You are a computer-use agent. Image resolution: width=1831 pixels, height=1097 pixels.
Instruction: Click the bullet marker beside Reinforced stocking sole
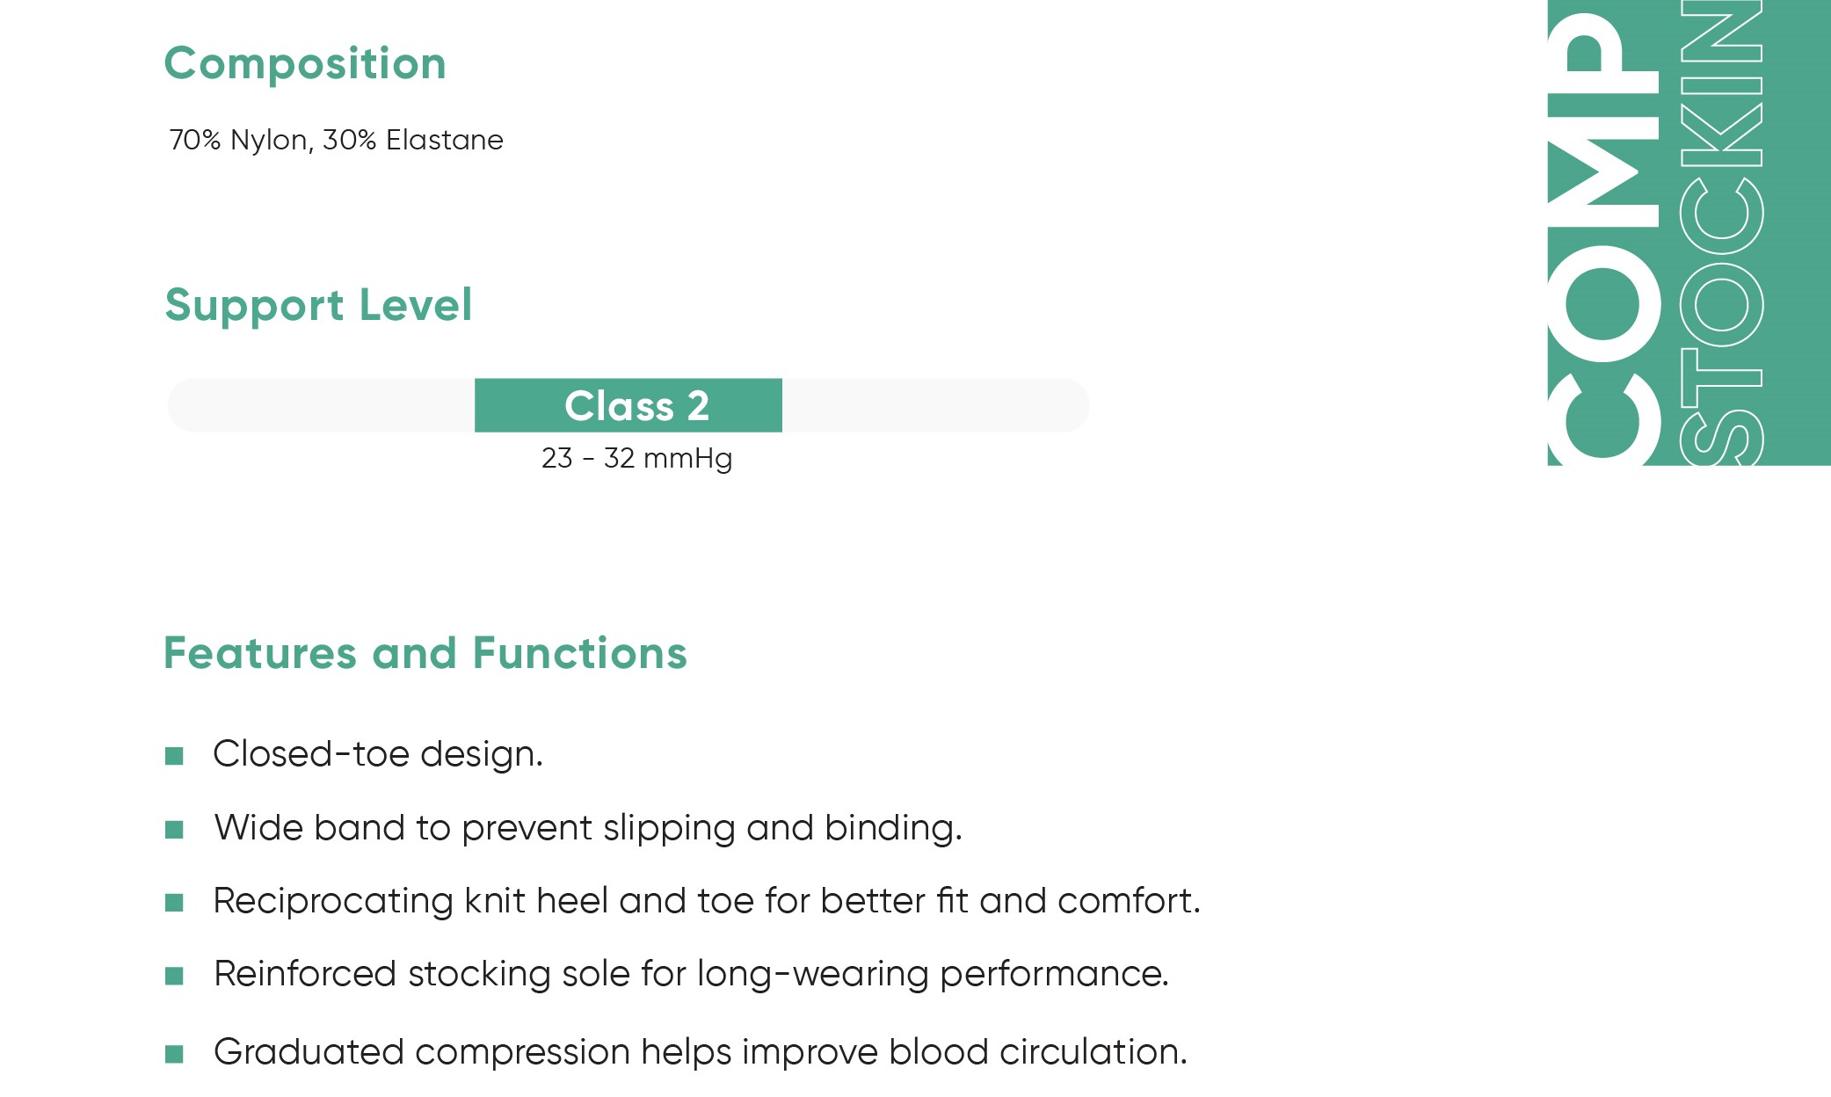tap(174, 976)
